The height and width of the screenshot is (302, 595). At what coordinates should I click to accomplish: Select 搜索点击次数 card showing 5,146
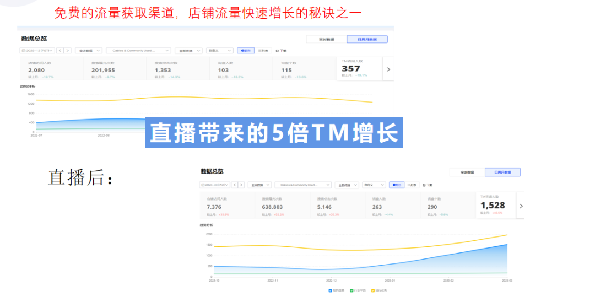tap(338, 206)
